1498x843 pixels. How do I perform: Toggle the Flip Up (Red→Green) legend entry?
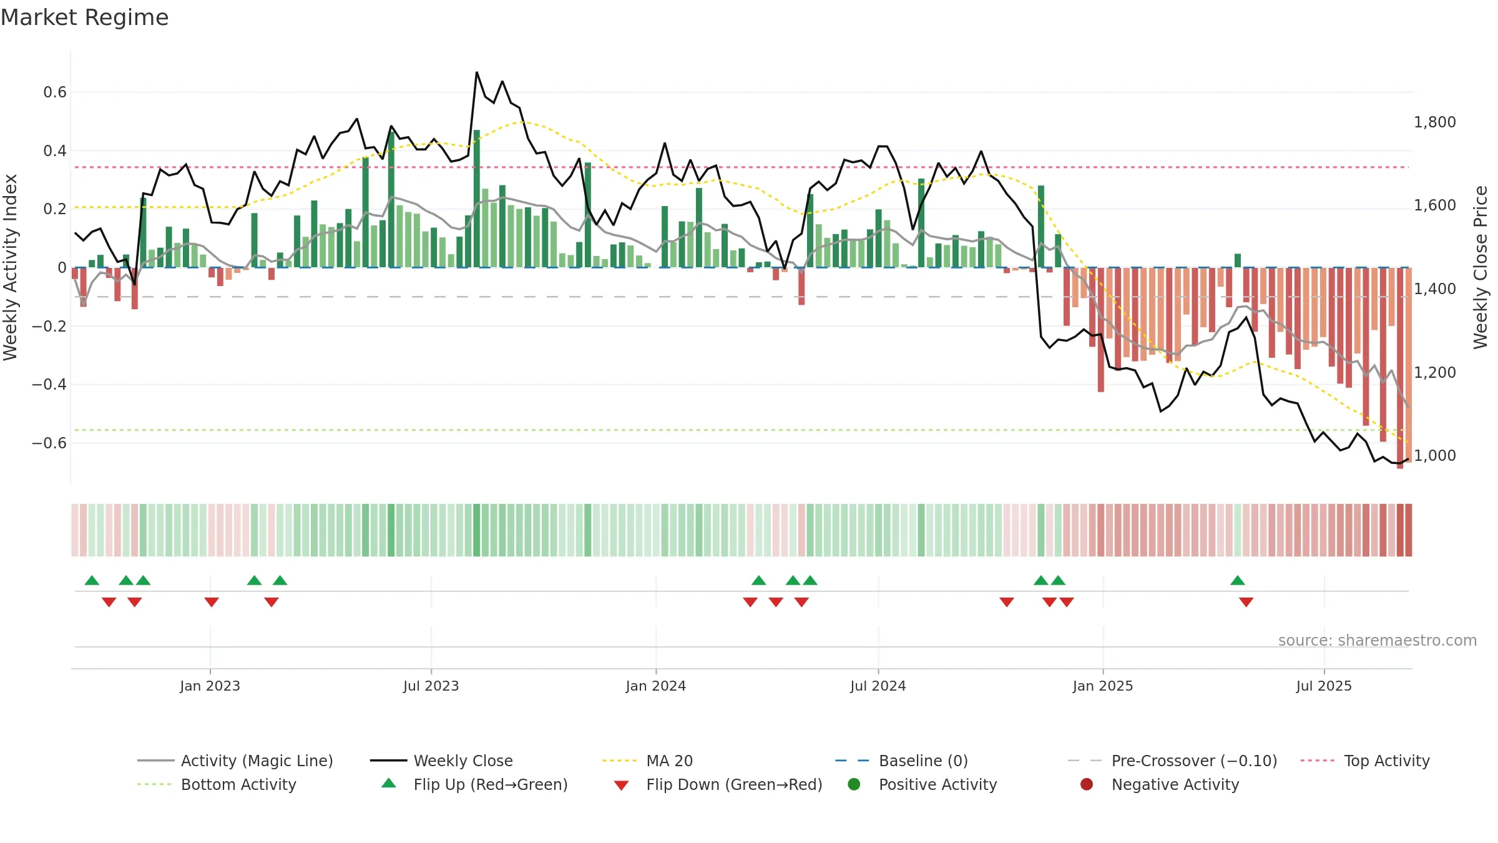(474, 784)
